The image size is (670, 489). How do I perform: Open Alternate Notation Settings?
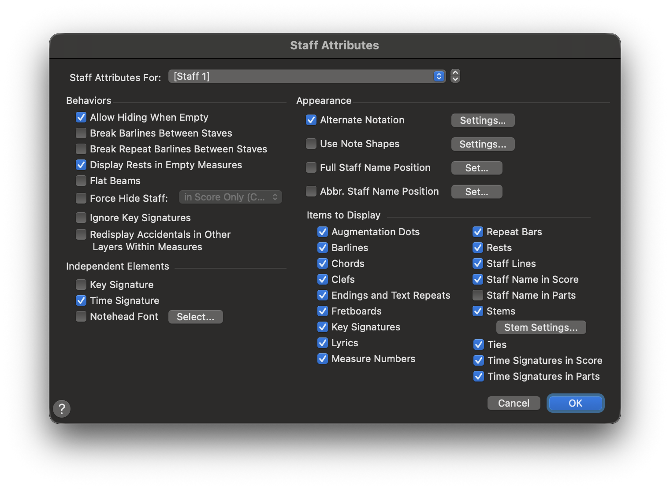pyautogui.click(x=483, y=120)
